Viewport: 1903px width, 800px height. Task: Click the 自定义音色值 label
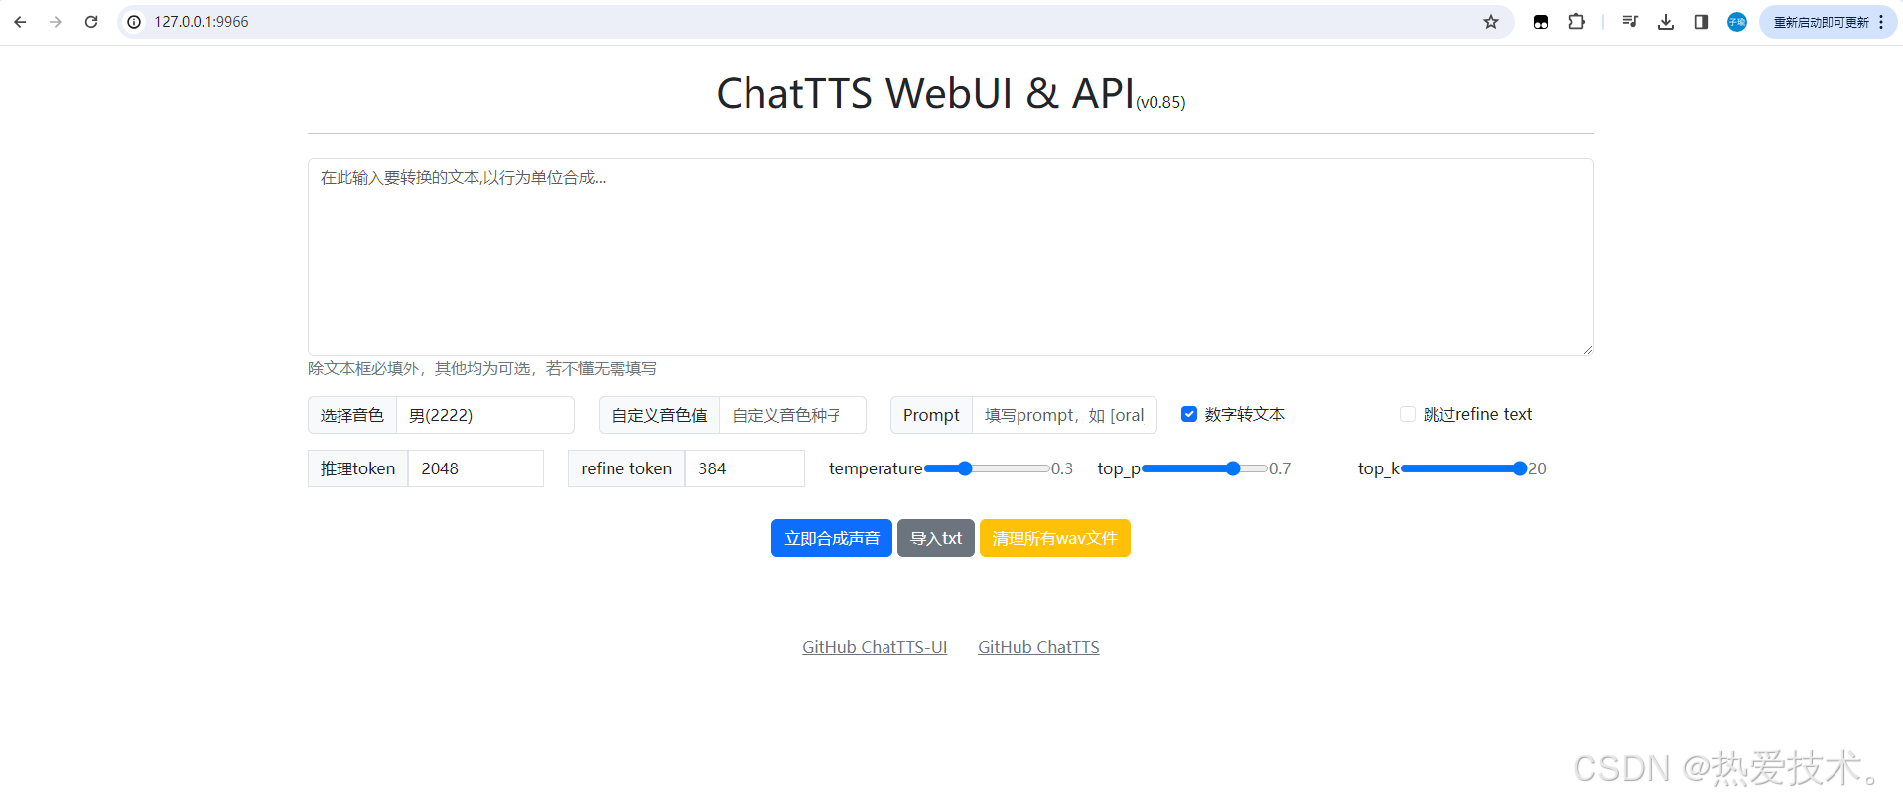(x=659, y=415)
